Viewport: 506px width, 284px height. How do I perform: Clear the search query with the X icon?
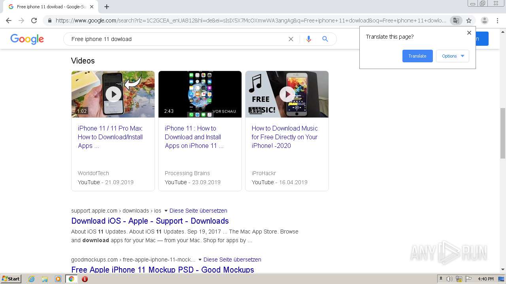click(291, 39)
